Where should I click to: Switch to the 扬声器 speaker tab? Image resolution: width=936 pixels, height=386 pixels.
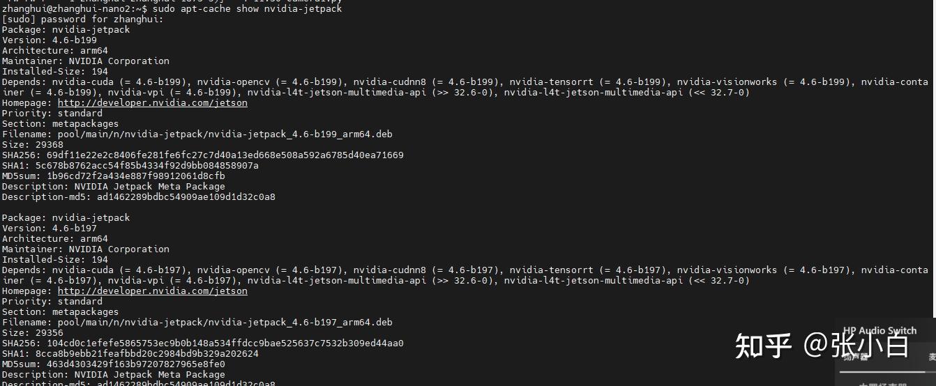click(x=856, y=357)
